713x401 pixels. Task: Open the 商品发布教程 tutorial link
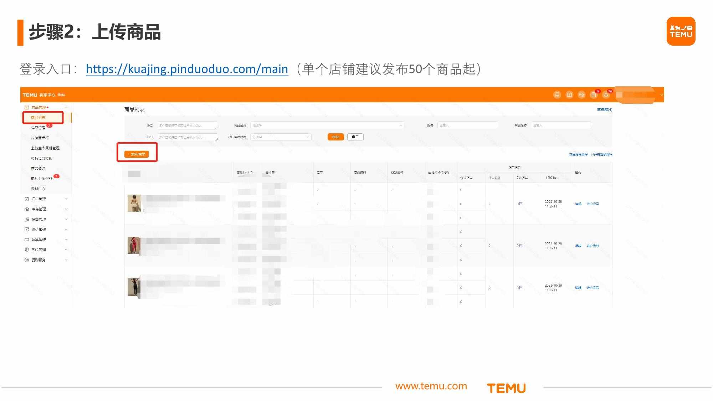[x=578, y=155]
